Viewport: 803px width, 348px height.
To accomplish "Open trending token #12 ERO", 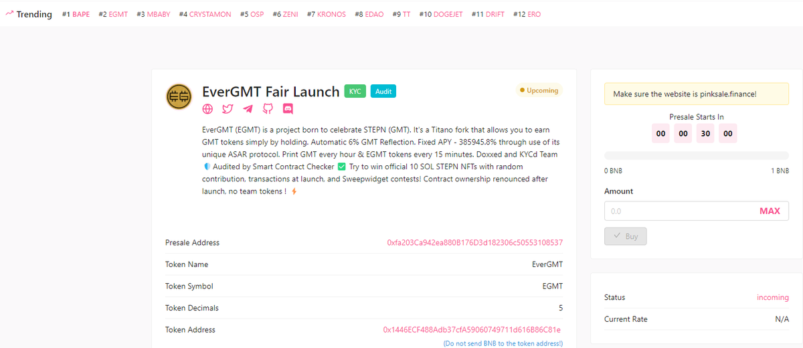I will pyautogui.click(x=527, y=14).
